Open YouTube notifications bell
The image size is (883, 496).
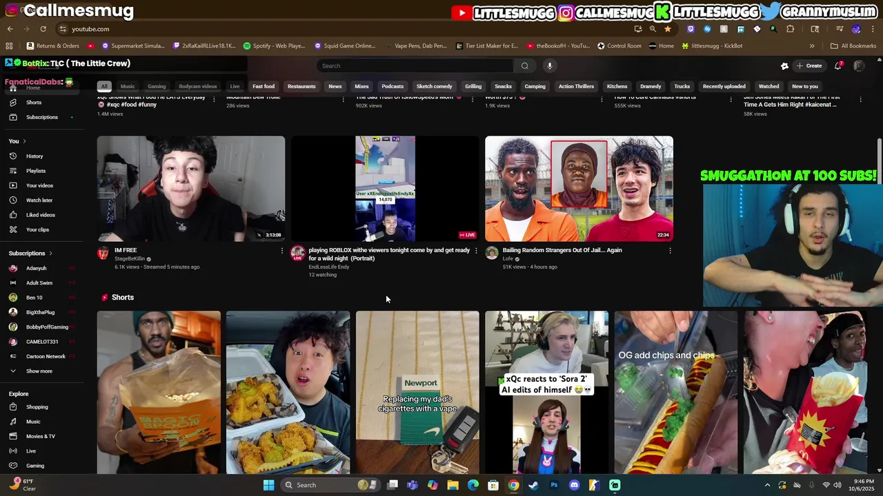pos(838,65)
